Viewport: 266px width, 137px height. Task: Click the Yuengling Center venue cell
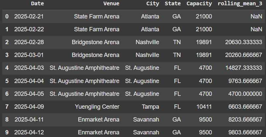(x=99, y=107)
